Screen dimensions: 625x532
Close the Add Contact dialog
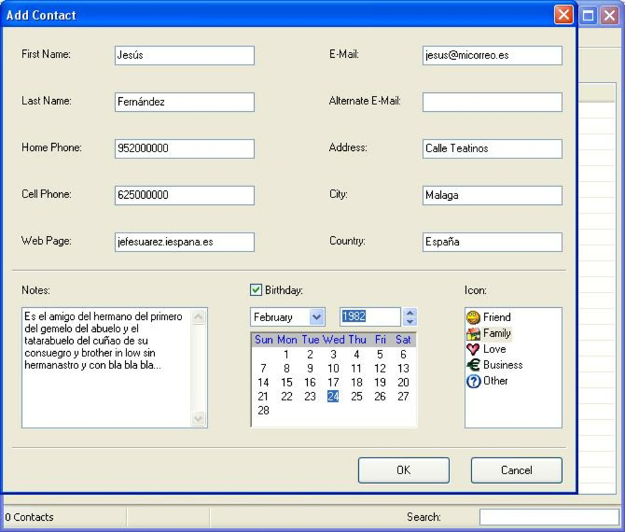564,15
